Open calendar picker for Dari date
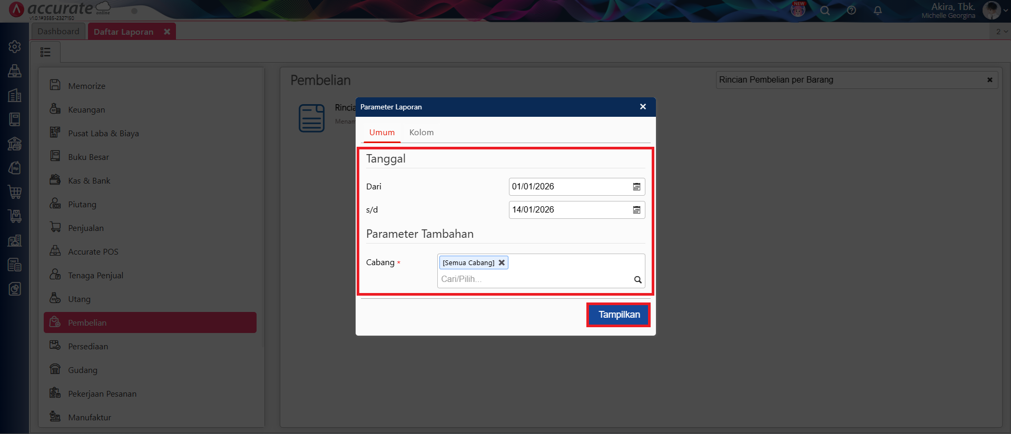 tap(636, 187)
